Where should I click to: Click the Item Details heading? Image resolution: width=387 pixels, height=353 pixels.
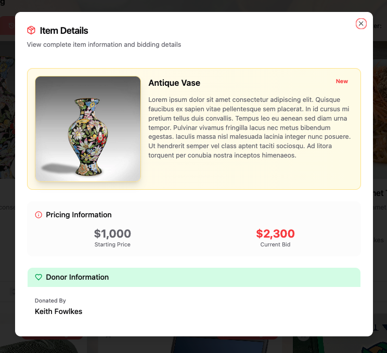point(64,31)
